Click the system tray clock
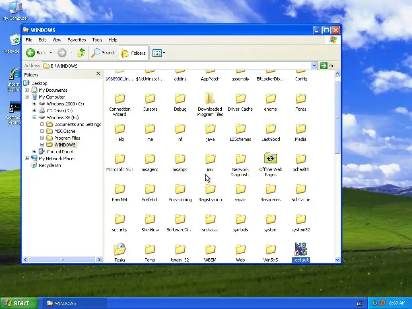This screenshot has height=309, width=412. 397,303
